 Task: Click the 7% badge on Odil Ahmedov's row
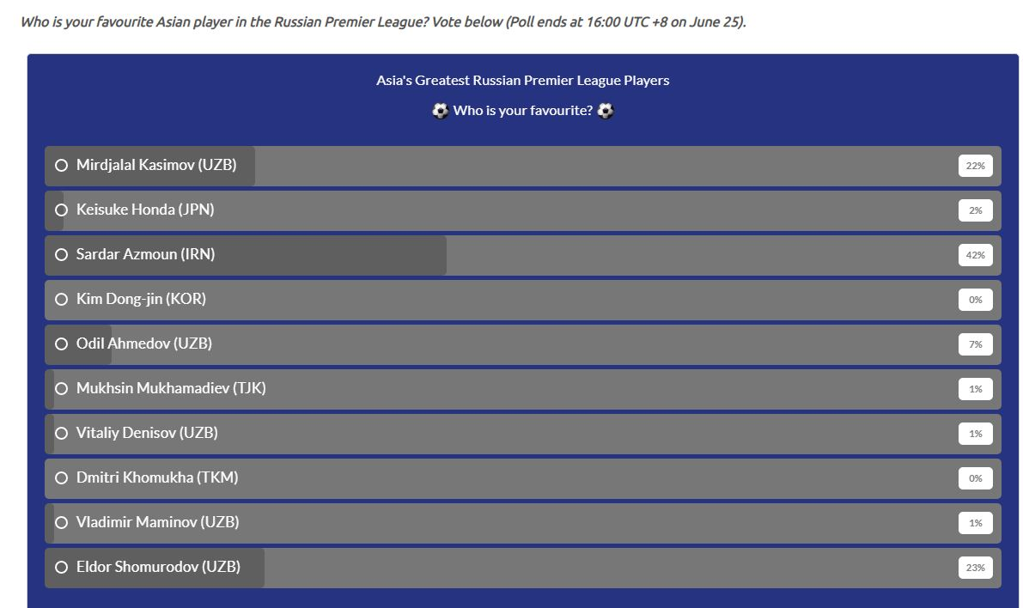point(975,344)
